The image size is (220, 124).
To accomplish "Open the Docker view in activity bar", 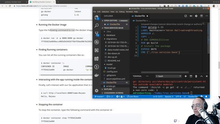I will tap(97, 75).
